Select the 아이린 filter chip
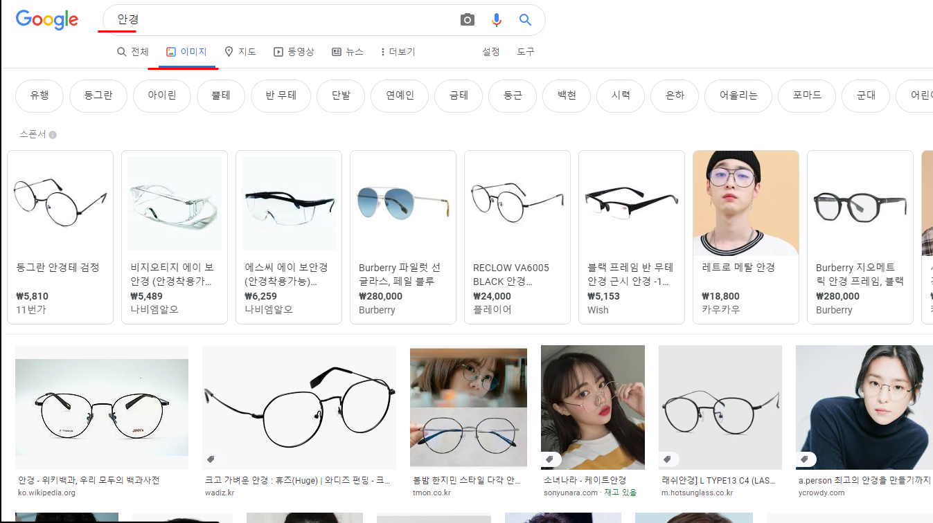 click(162, 96)
